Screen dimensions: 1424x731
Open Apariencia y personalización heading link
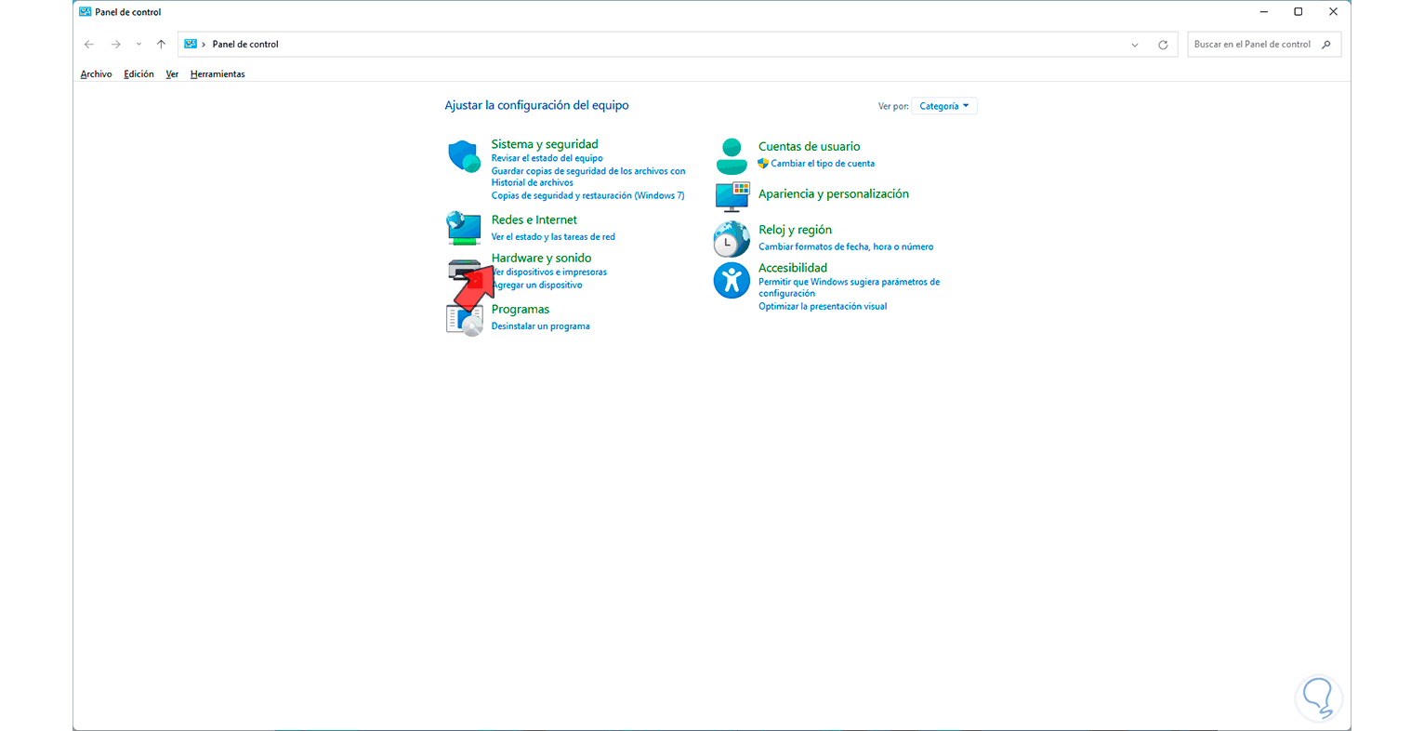[x=834, y=193]
